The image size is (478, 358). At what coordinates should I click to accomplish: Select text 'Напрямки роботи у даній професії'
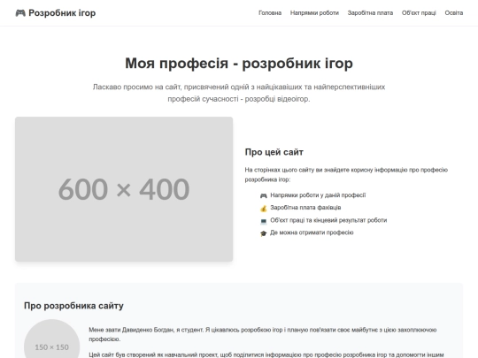[x=318, y=195]
